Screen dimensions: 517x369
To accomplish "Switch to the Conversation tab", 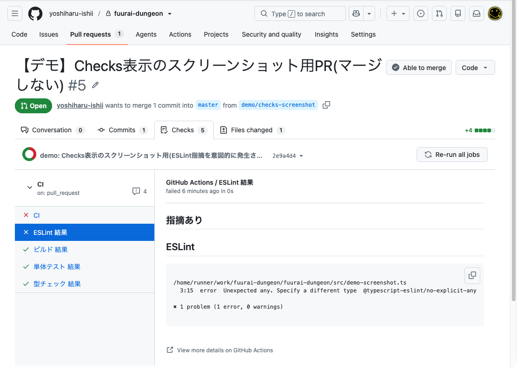I will point(53,130).
